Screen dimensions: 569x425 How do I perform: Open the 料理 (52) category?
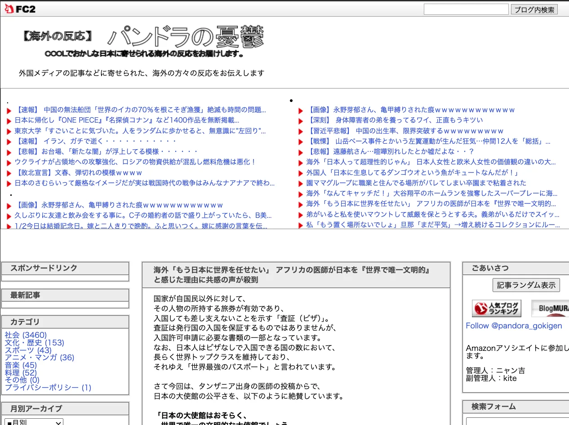coord(21,372)
